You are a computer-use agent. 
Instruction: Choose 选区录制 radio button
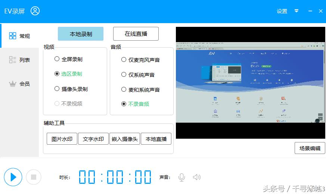pos(68,74)
